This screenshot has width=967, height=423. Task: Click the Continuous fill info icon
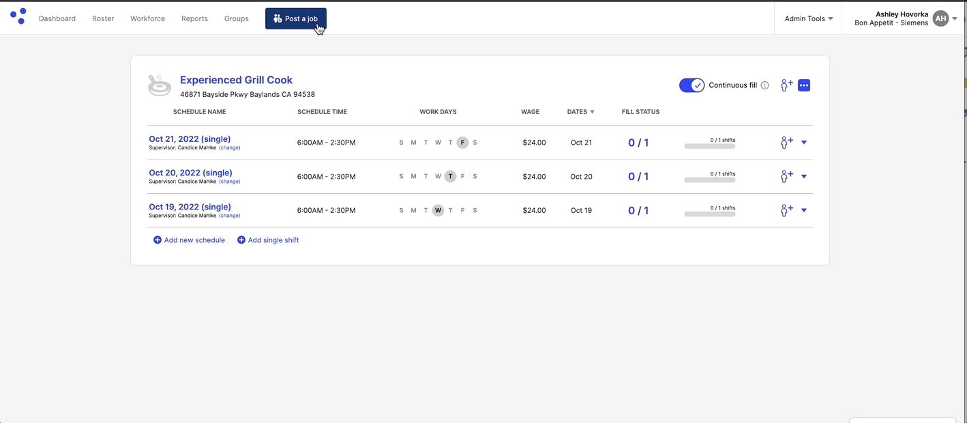[764, 85]
